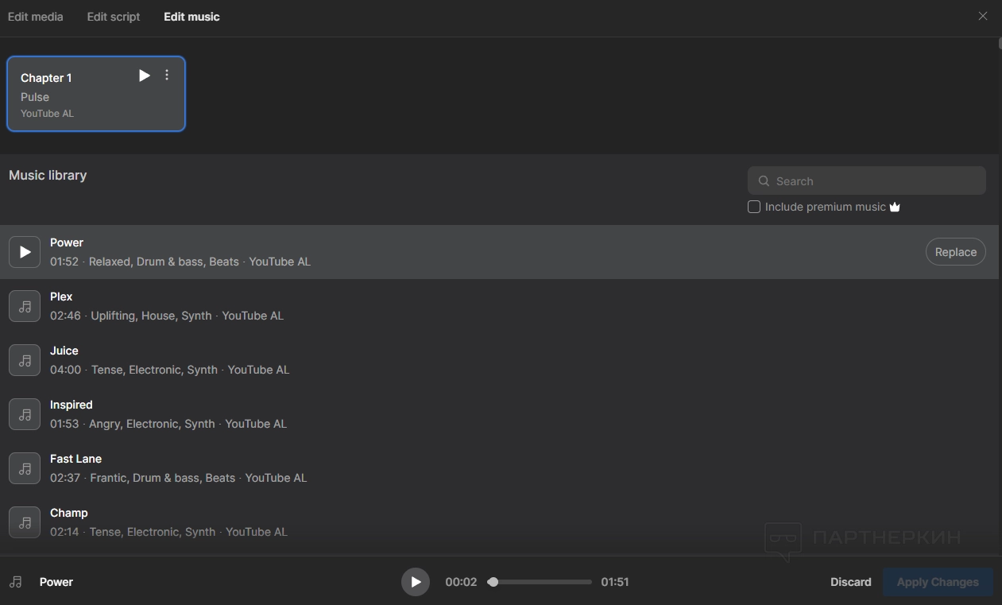The width and height of the screenshot is (1002, 605).
Task: Play the Power track preview
Action: pyautogui.click(x=25, y=252)
